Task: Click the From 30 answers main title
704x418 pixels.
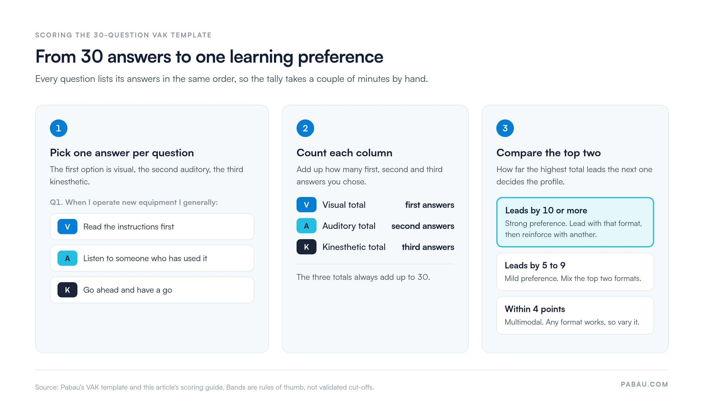Action: click(x=209, y=56)
